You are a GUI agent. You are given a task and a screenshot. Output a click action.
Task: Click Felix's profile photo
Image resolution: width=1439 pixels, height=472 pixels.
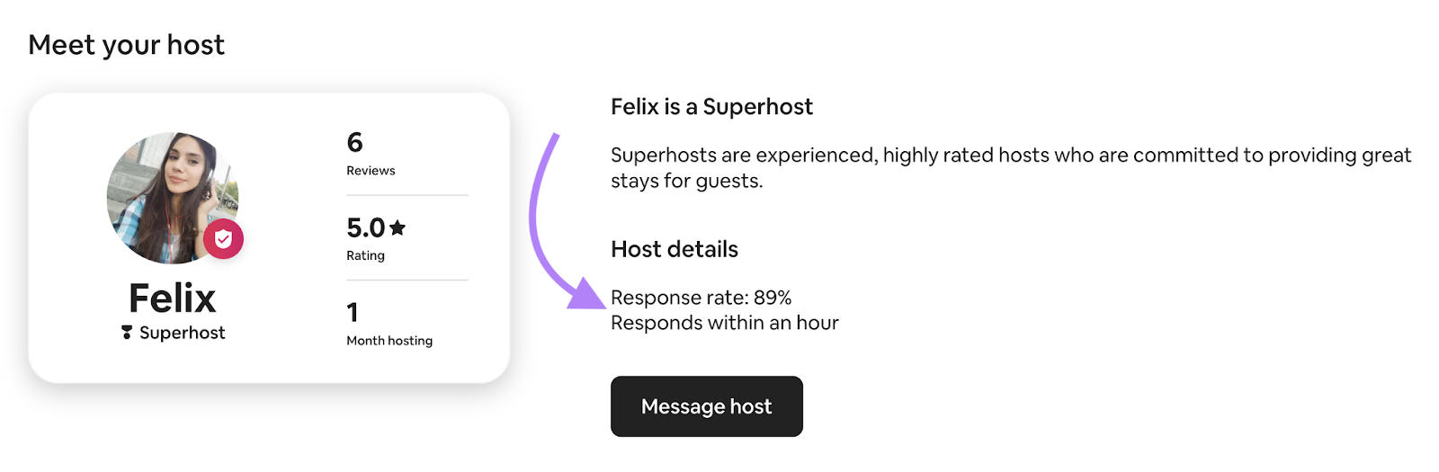coord(166,193)
